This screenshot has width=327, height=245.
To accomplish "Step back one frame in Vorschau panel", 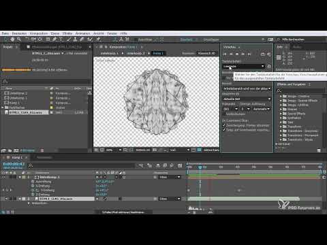I will [x=231, y=54].
